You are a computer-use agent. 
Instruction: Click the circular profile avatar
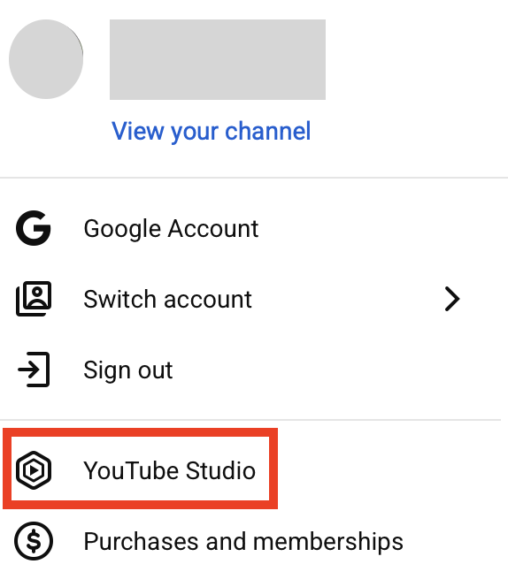click(x=46, y=59)
